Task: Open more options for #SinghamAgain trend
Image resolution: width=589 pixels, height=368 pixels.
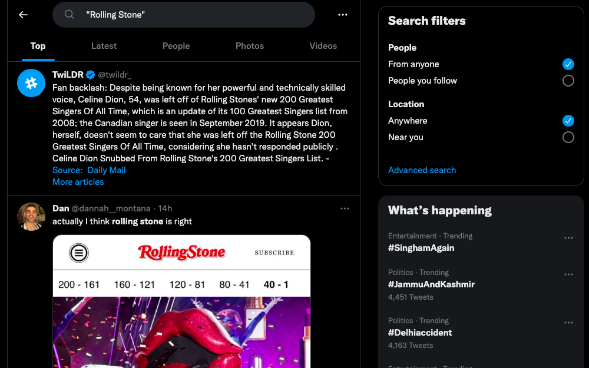Action: 568,238
